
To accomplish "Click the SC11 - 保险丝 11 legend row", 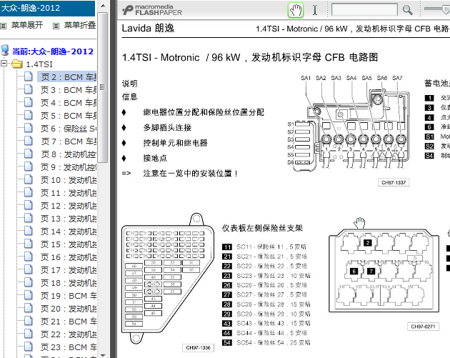I will pyautogui.click(x=264, y=247).
